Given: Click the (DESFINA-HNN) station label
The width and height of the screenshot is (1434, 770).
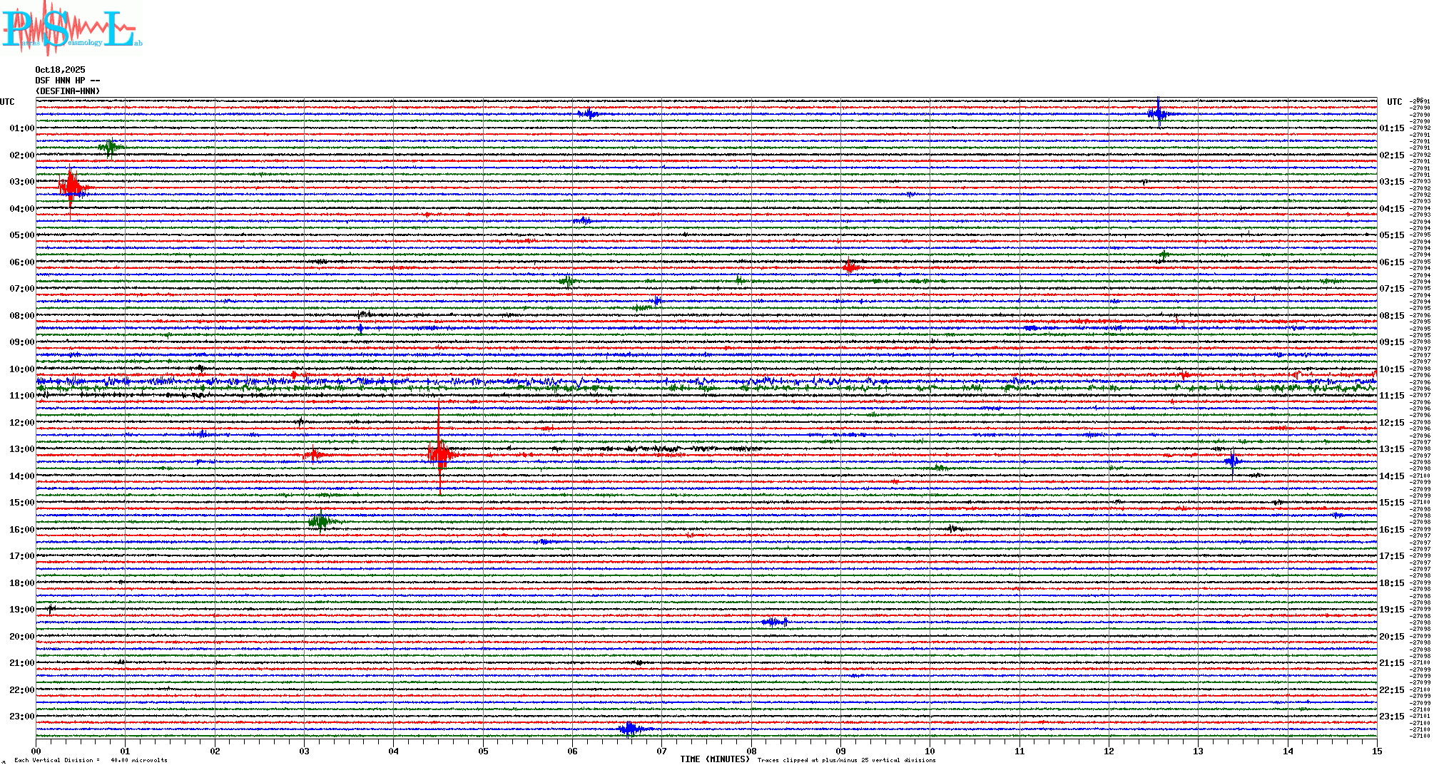Looking at the screenshot, I should coord(68,91).
